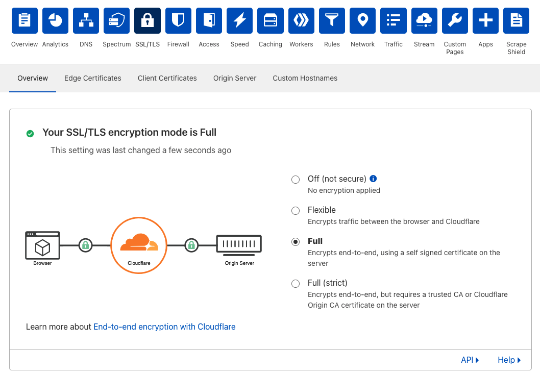Open the Firewall settings
This screenshot has height=375, width=540.
[178, 20]
